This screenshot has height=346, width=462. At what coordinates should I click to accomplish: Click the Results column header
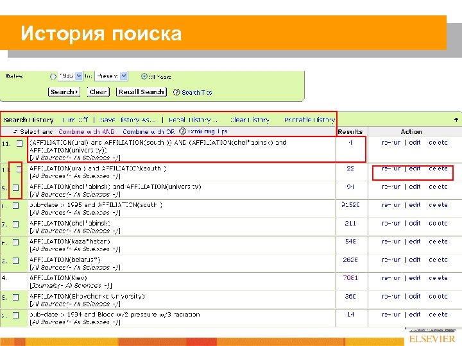tap(350, 132)
